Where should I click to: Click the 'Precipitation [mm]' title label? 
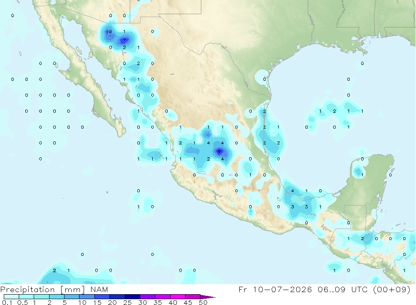pyautogui.click(x=42, y=290)
